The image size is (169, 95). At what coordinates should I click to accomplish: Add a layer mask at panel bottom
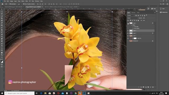tap(143, 87)
